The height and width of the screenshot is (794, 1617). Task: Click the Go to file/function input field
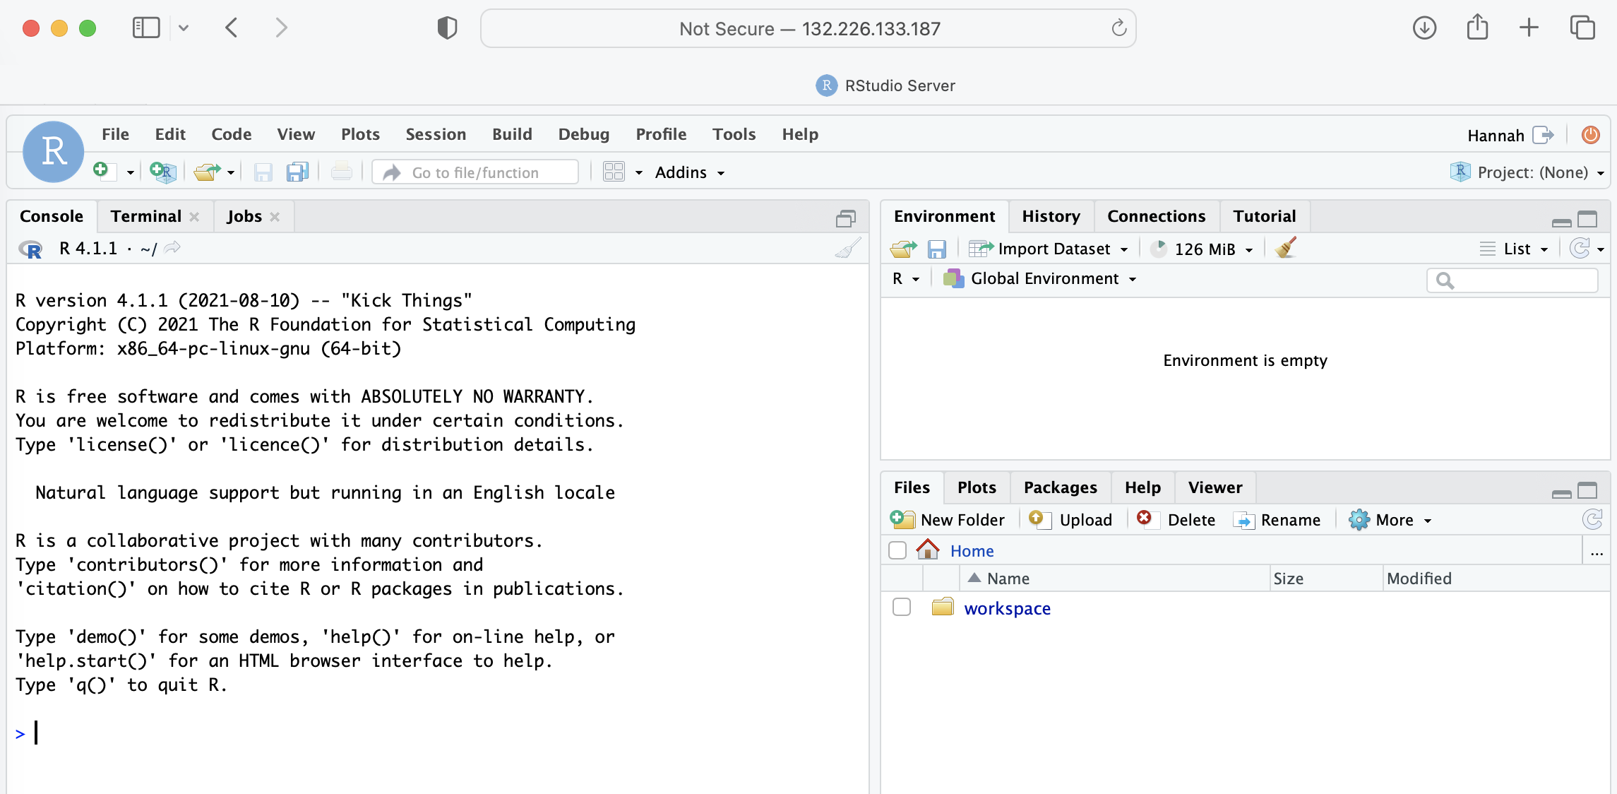point(479,171)
